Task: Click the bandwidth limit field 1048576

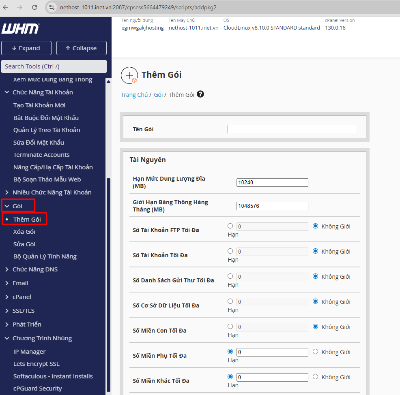Action: pos(272,206)
